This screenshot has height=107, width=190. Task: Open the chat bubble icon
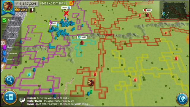(22, 100)
